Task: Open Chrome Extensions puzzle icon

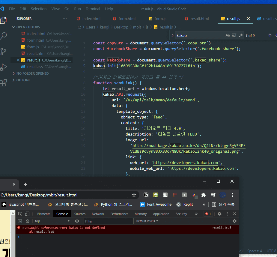Action: click(x=204, y=195)
